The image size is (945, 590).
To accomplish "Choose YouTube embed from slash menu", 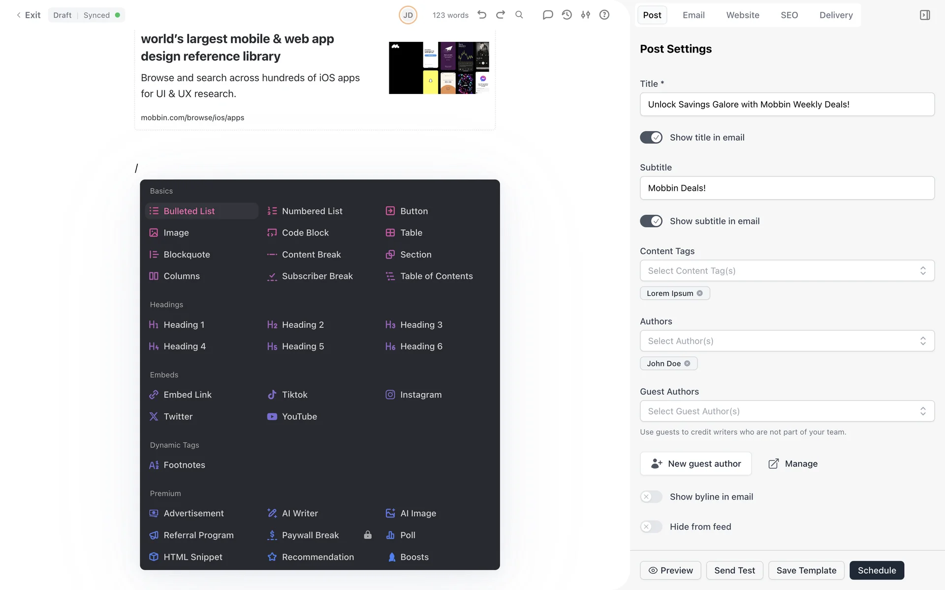I will click(x=299, y=416).
